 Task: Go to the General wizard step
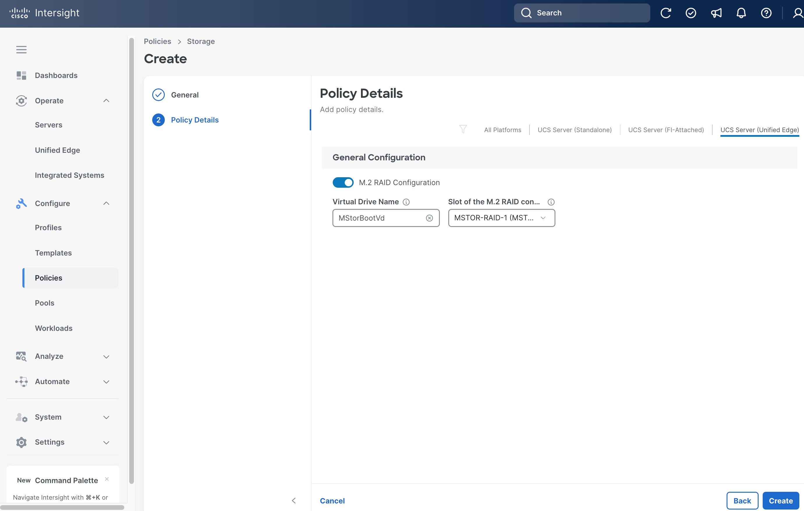(185, 95)
